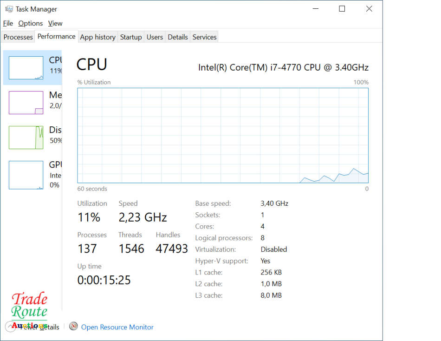Select the Memory mini graph thumbnail
441x341 pixels.
point(26,103)
